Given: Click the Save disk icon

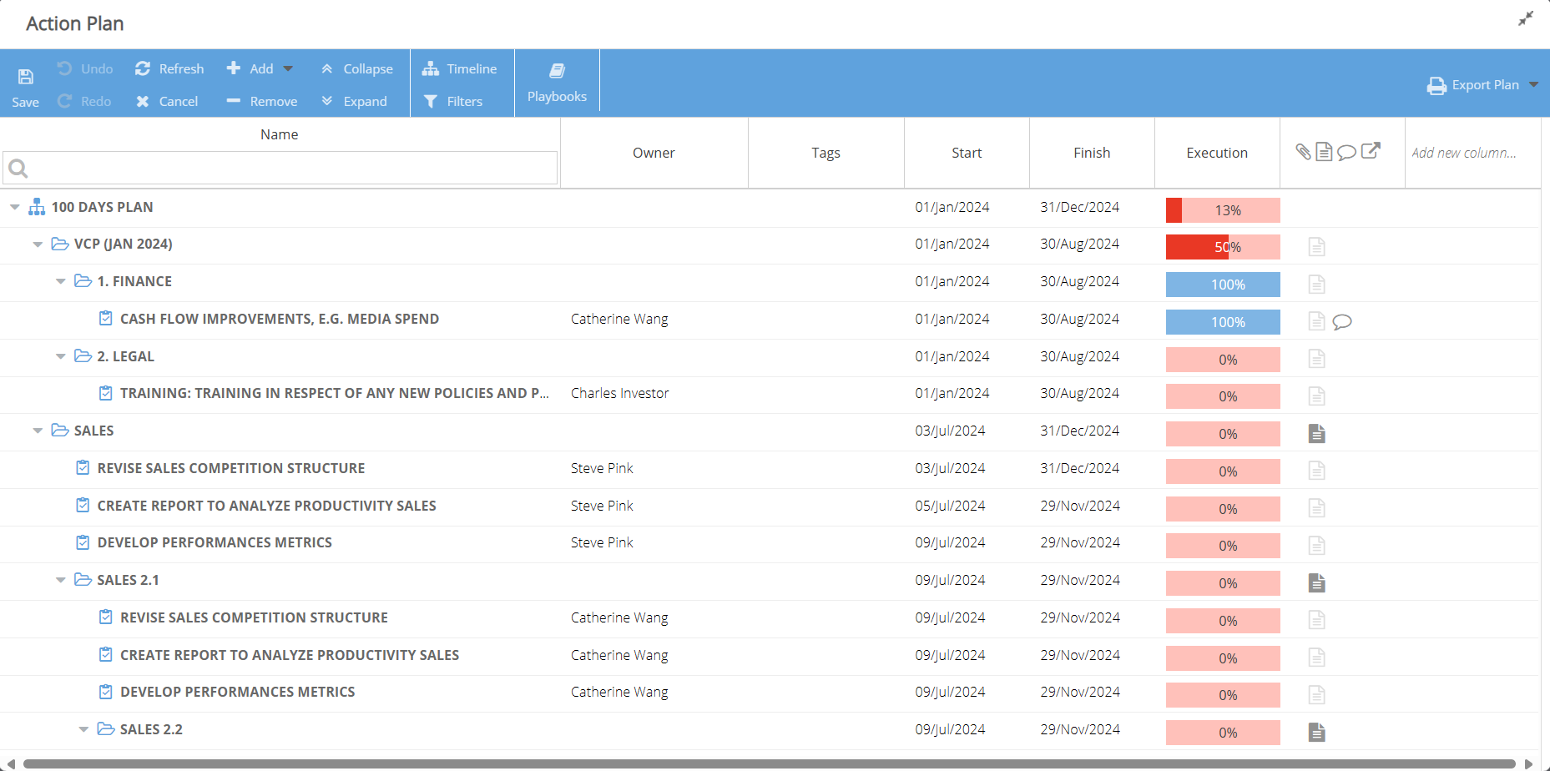Looking at the screenshot, I should tap(26, 77).
